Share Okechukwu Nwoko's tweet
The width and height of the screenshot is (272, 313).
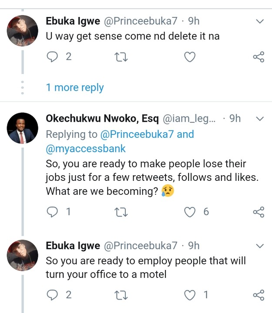coord(259,212)
